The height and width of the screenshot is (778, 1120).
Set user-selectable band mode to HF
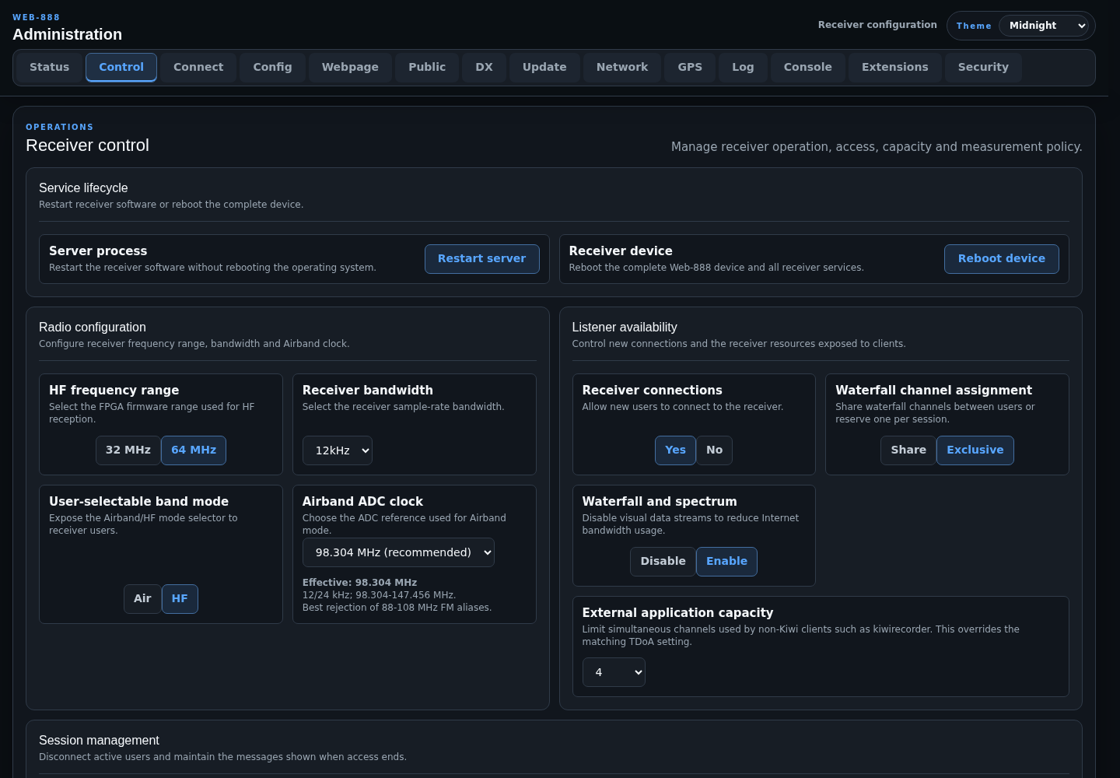click(x=180, y=599)
